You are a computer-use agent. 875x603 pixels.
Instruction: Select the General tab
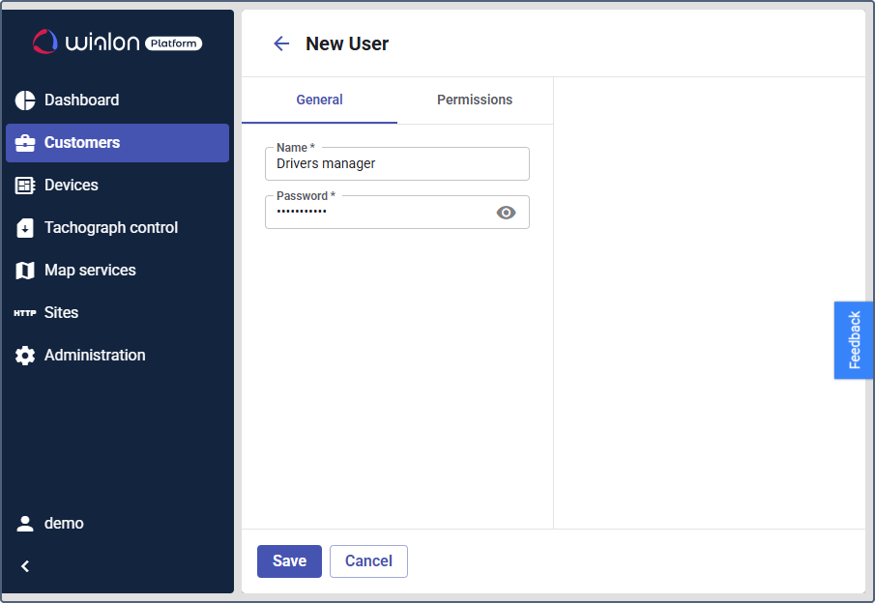[x=319, y=100]
